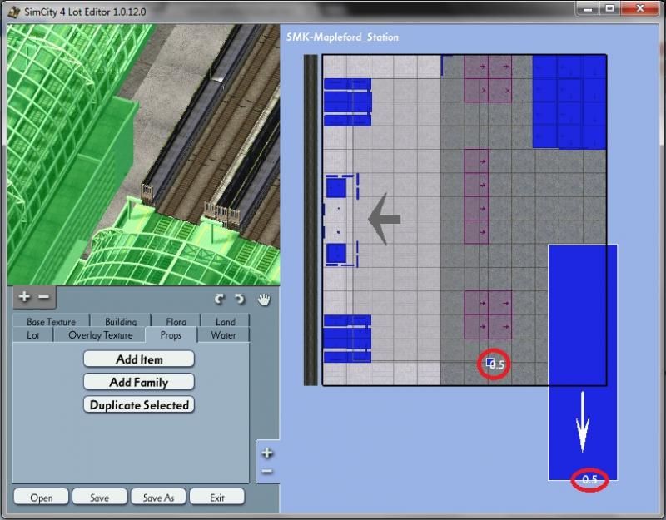Open the Building tab
This screenshot has height=520, width=666.
point(121,321)
